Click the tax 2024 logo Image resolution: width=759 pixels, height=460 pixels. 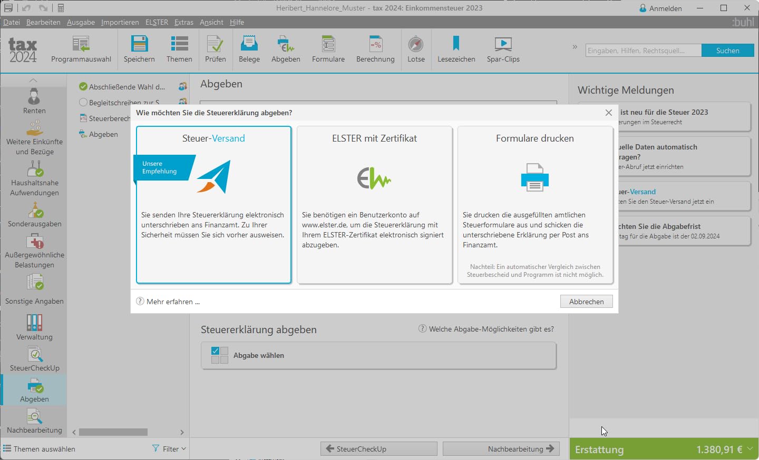(x=23, y=50)
